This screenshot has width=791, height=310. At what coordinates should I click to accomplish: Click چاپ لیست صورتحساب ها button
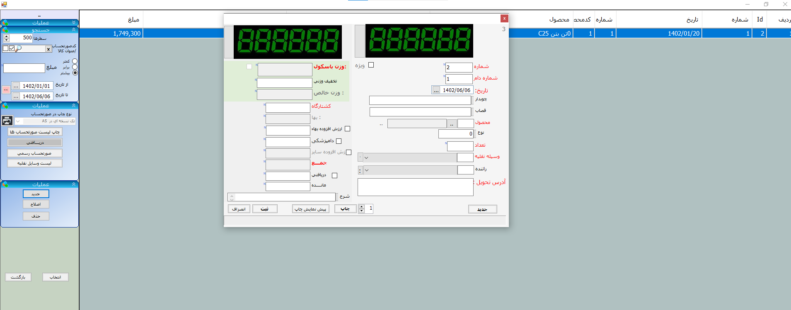35,132
